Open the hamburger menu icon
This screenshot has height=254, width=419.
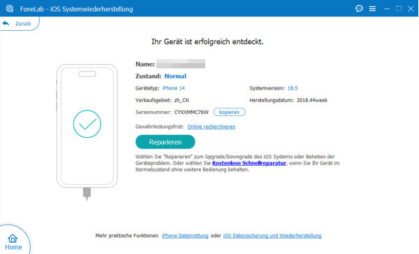coord(372,9)
